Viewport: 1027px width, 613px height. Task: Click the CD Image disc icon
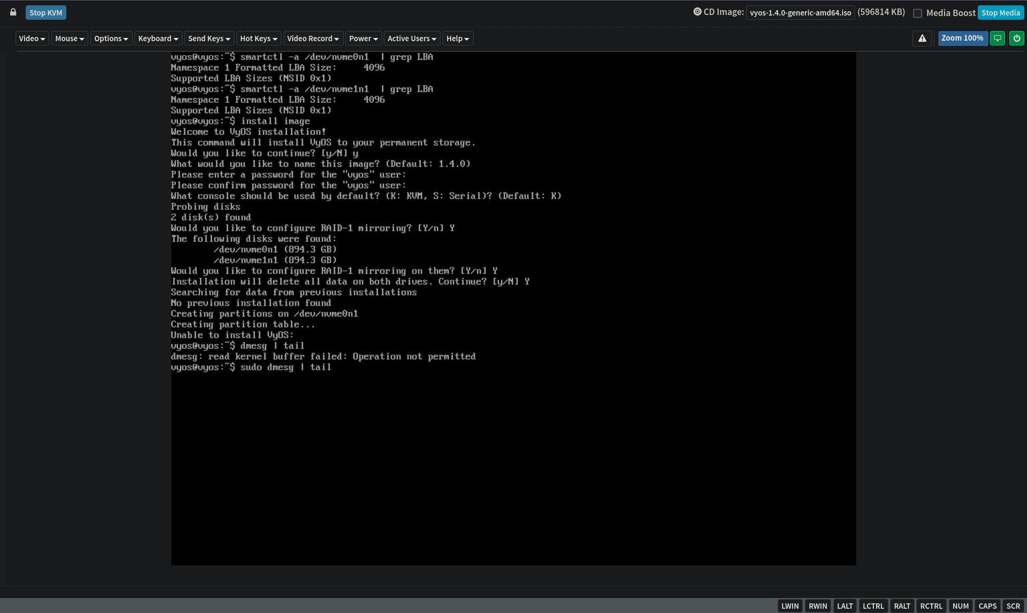pyautogui.click(x=697, y=12)
